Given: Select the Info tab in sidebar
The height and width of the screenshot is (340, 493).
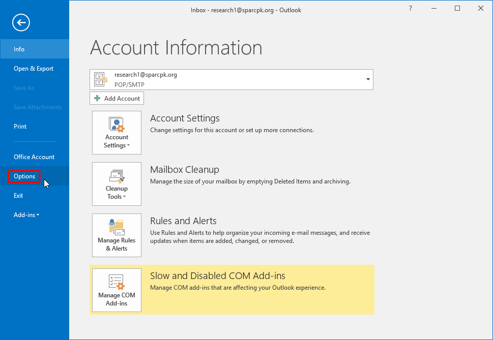Looking at the screenshot, I should point(19,49).
